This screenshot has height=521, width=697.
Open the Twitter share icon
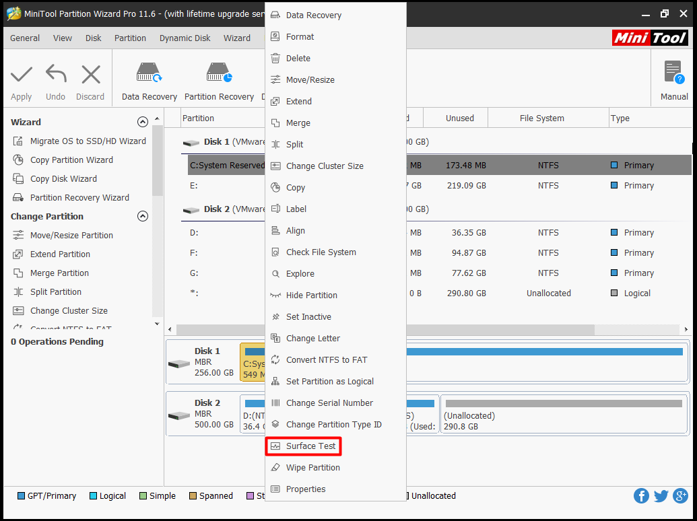coord(661,495)
